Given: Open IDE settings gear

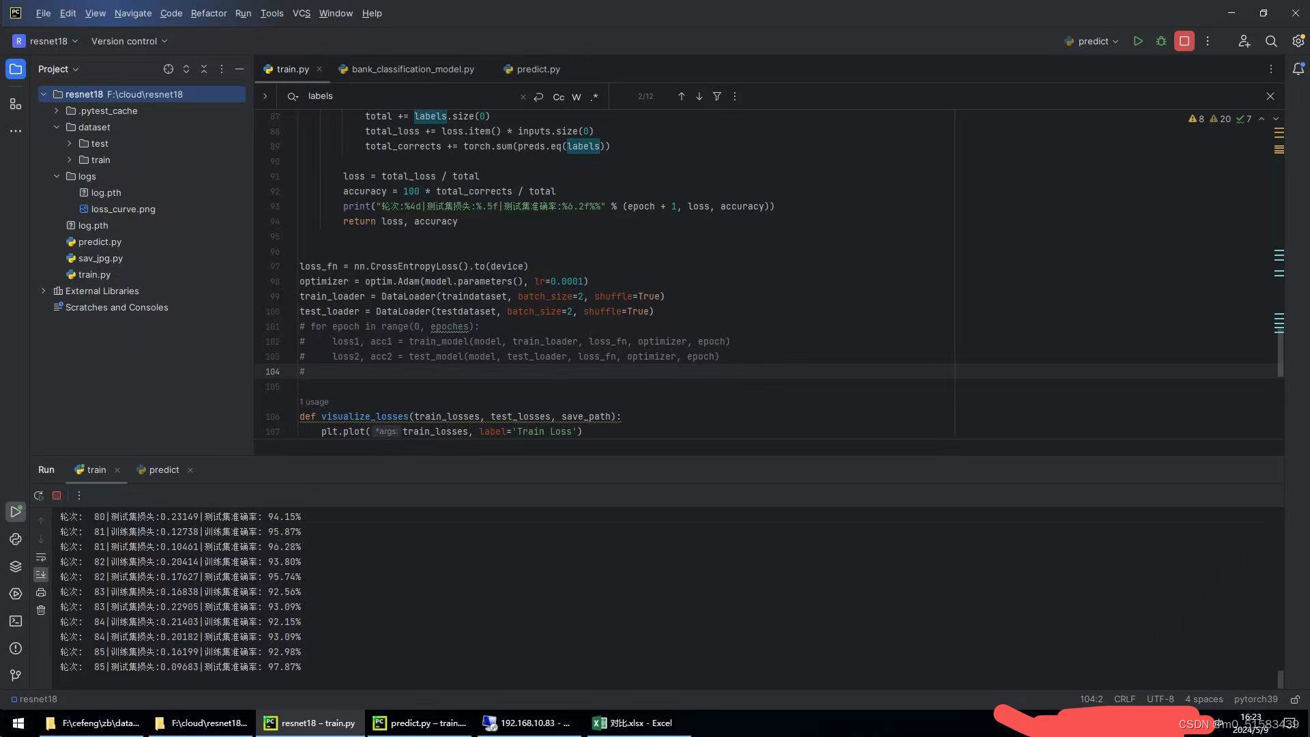Looking at the screenshot, I should (x=1298, y=41).
